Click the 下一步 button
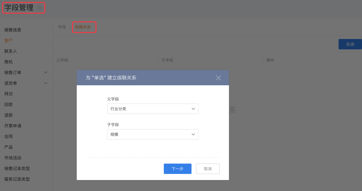 click(177, 169)
